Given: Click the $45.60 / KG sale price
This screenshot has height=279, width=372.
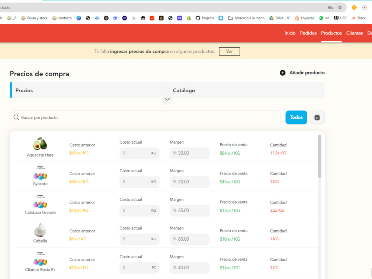Looking at the screenshot, I should click(230, 182).
